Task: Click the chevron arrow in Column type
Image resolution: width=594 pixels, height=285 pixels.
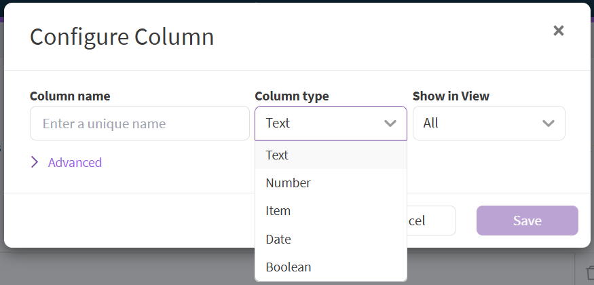Action: (390, 123)
